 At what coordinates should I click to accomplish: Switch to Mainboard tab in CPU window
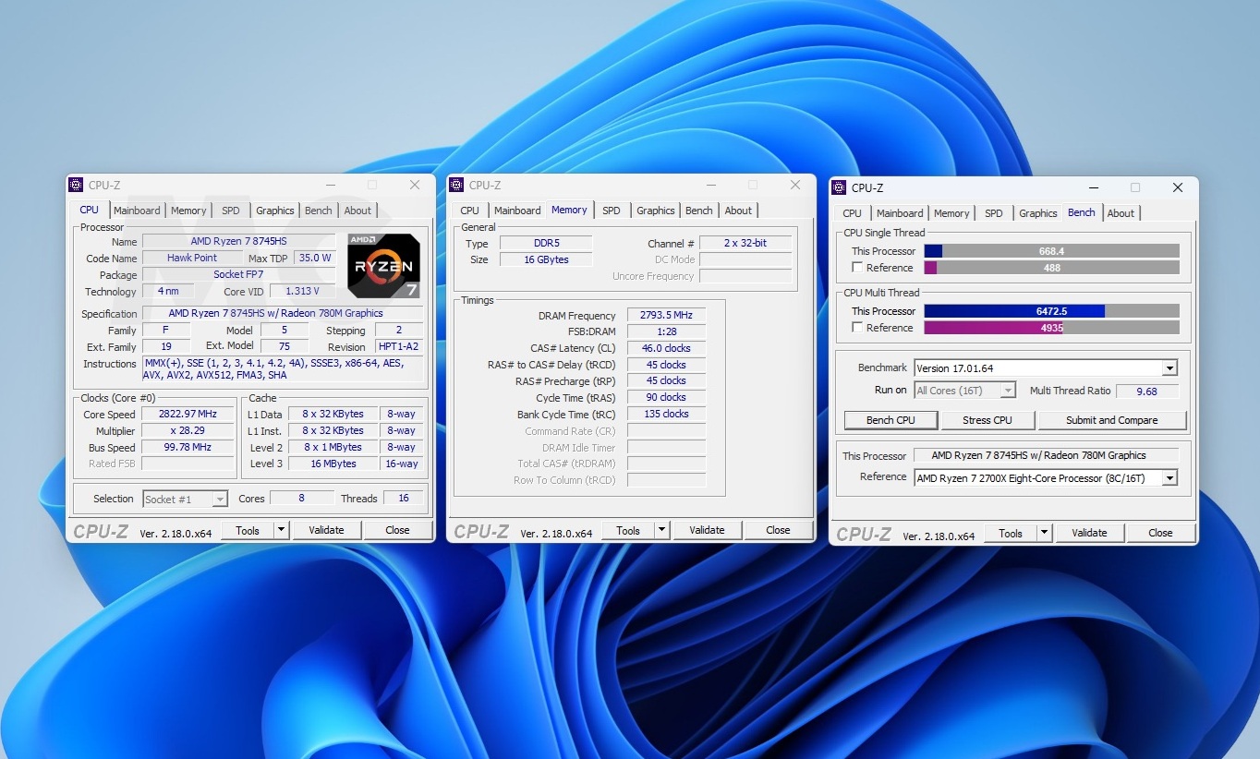pos(137,211)
